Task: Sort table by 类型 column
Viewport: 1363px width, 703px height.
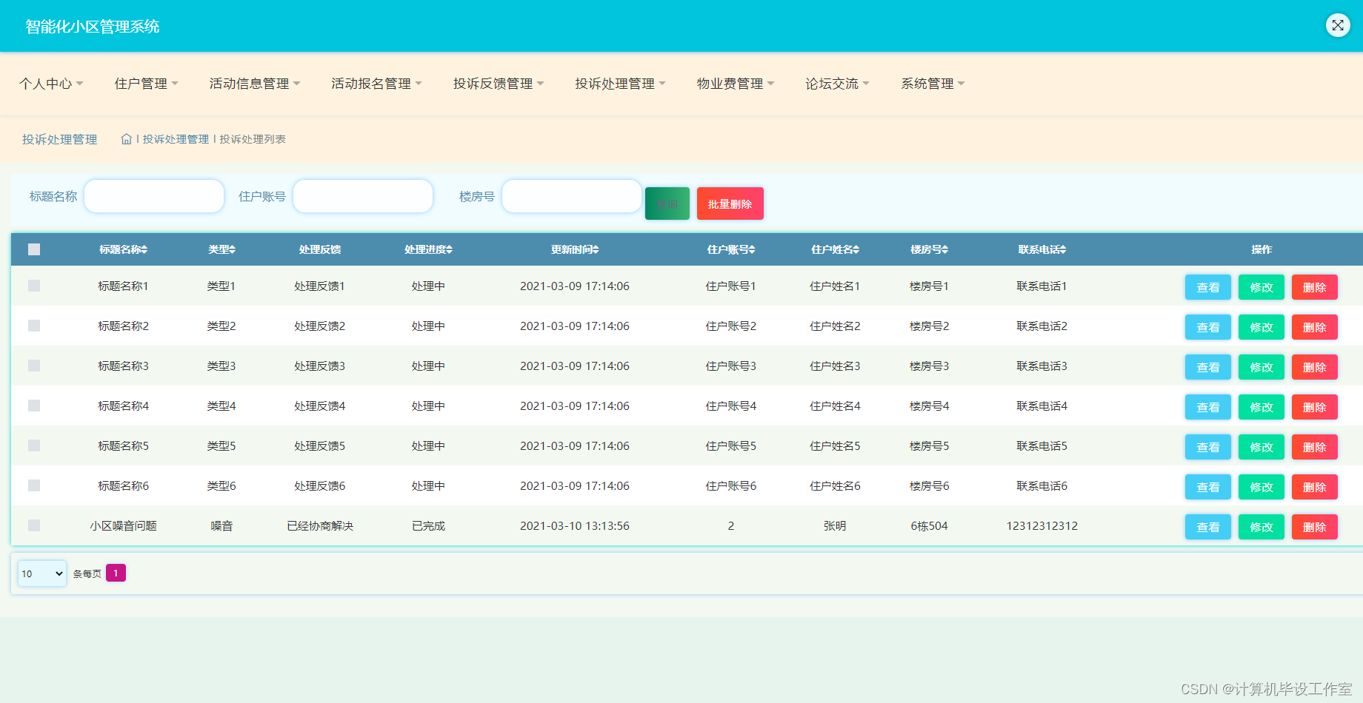Action: (221, 249)
